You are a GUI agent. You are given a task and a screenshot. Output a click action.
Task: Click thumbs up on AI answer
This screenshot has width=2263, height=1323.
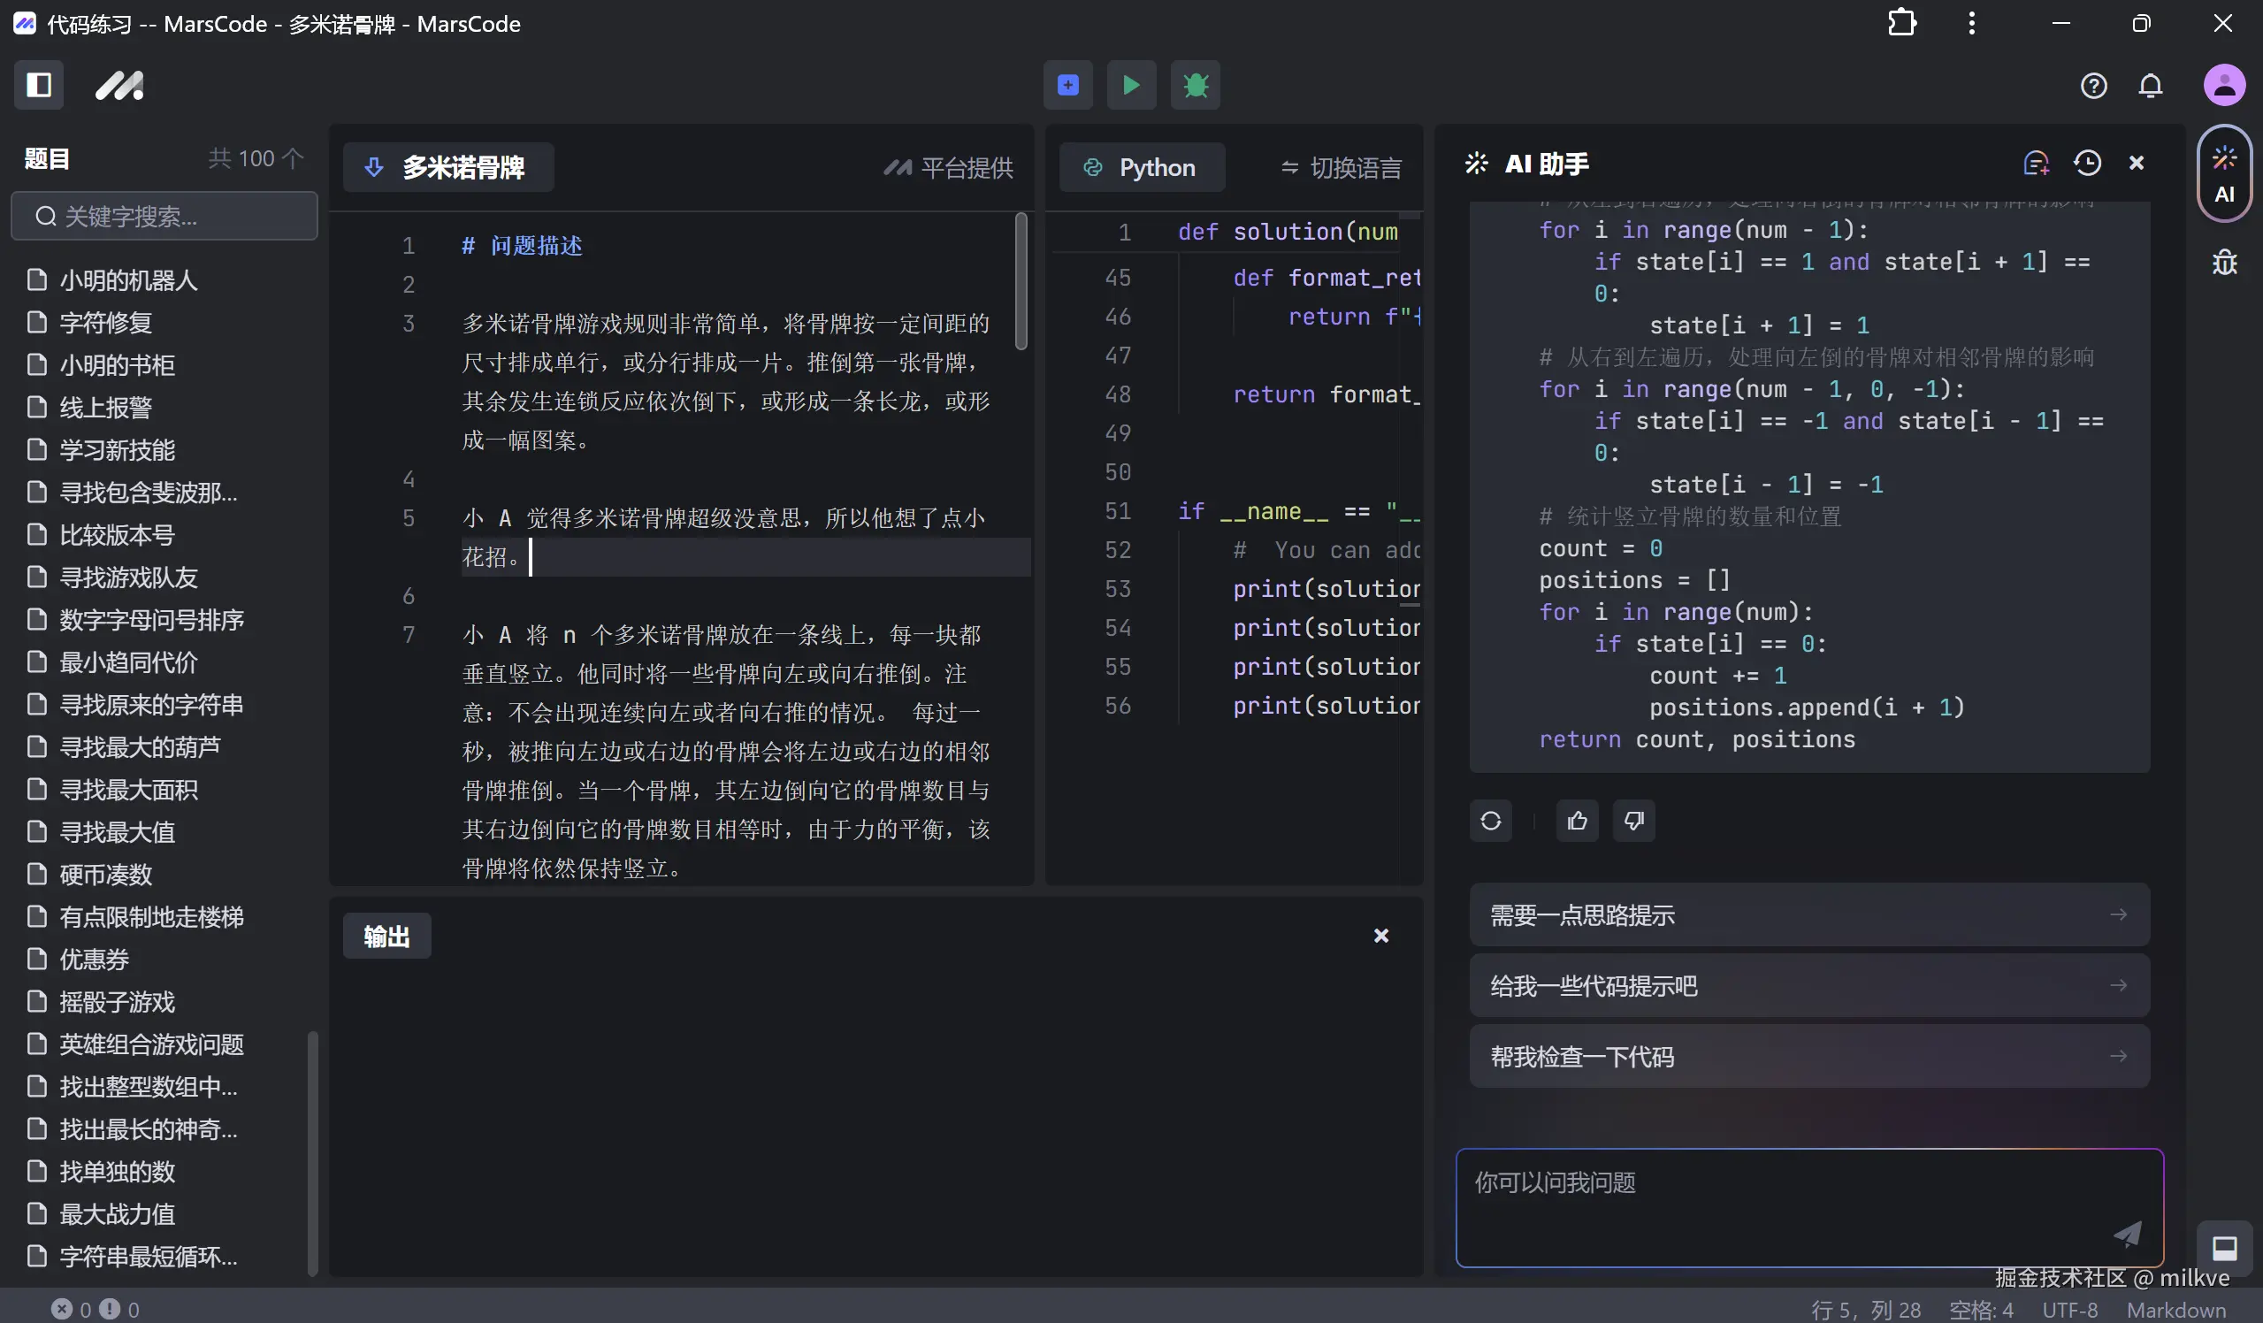(1577, 821)
